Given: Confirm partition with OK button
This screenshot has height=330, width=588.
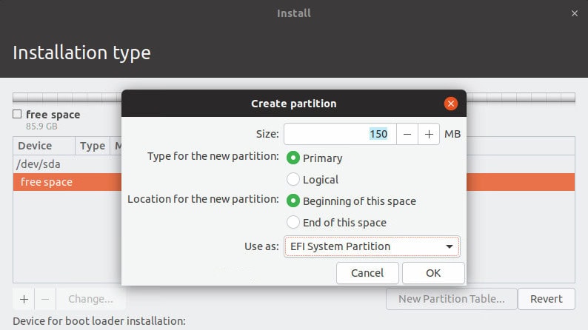Looking at the screenshot, I should point(433,273).
